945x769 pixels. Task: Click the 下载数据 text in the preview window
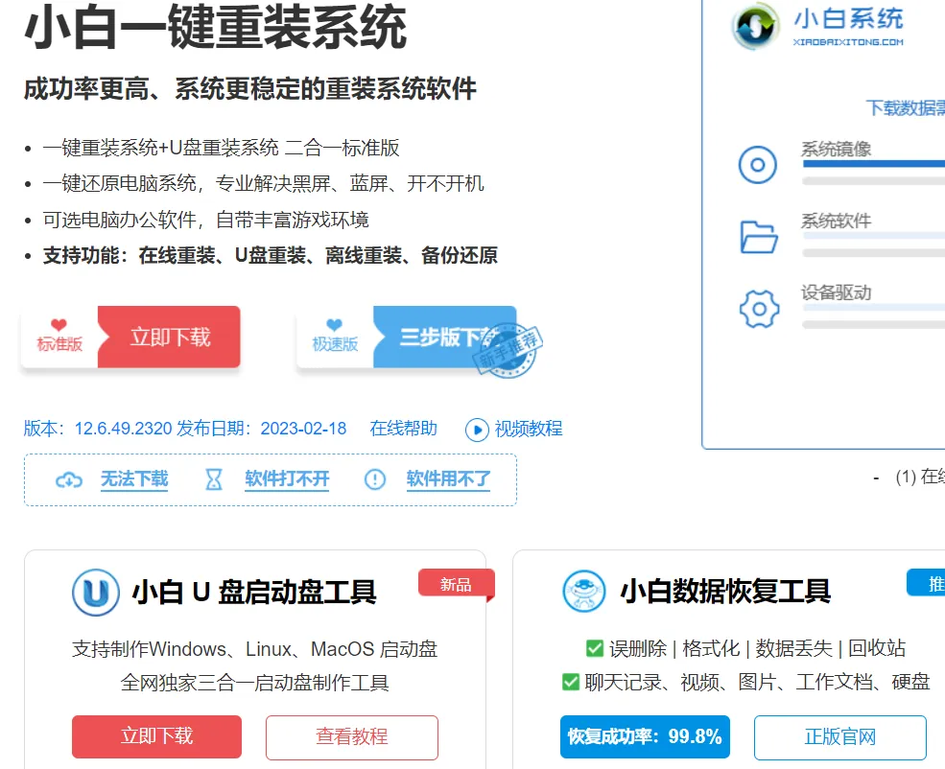pos(906,108)
